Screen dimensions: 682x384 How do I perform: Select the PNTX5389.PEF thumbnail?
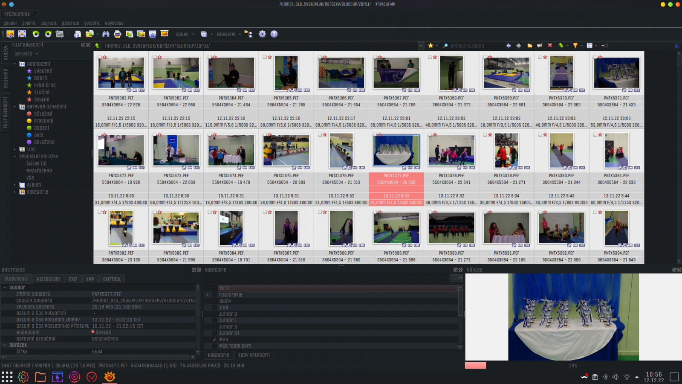[396, 227]
